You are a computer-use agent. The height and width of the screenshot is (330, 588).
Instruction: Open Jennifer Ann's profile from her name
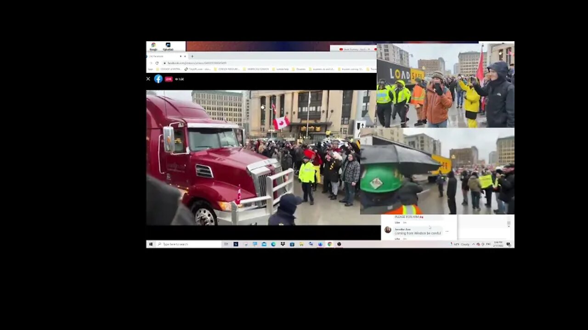[403, 229]
